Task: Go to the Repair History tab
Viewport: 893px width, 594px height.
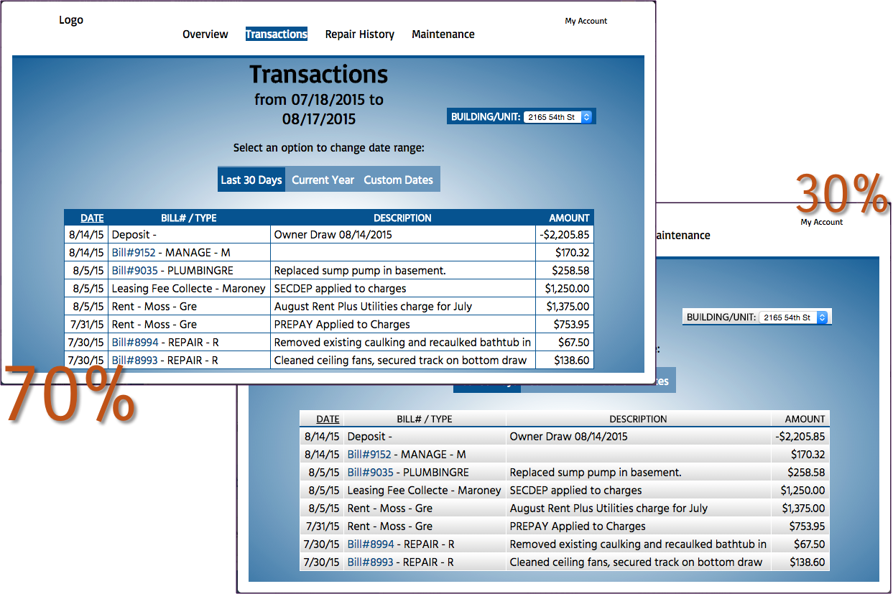Action: point(359,34)
